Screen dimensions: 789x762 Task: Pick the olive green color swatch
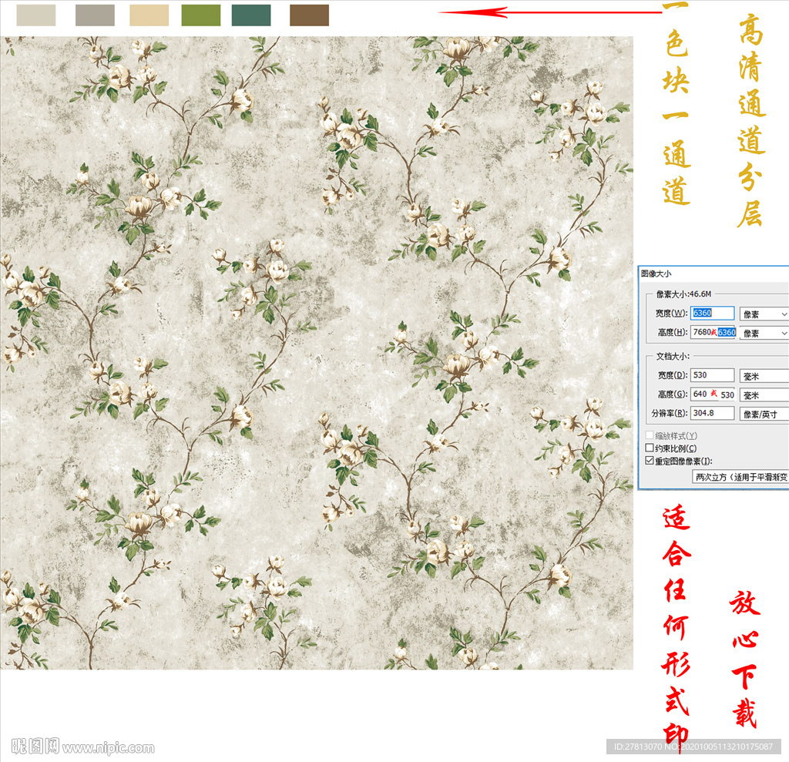tap(201, 15)
